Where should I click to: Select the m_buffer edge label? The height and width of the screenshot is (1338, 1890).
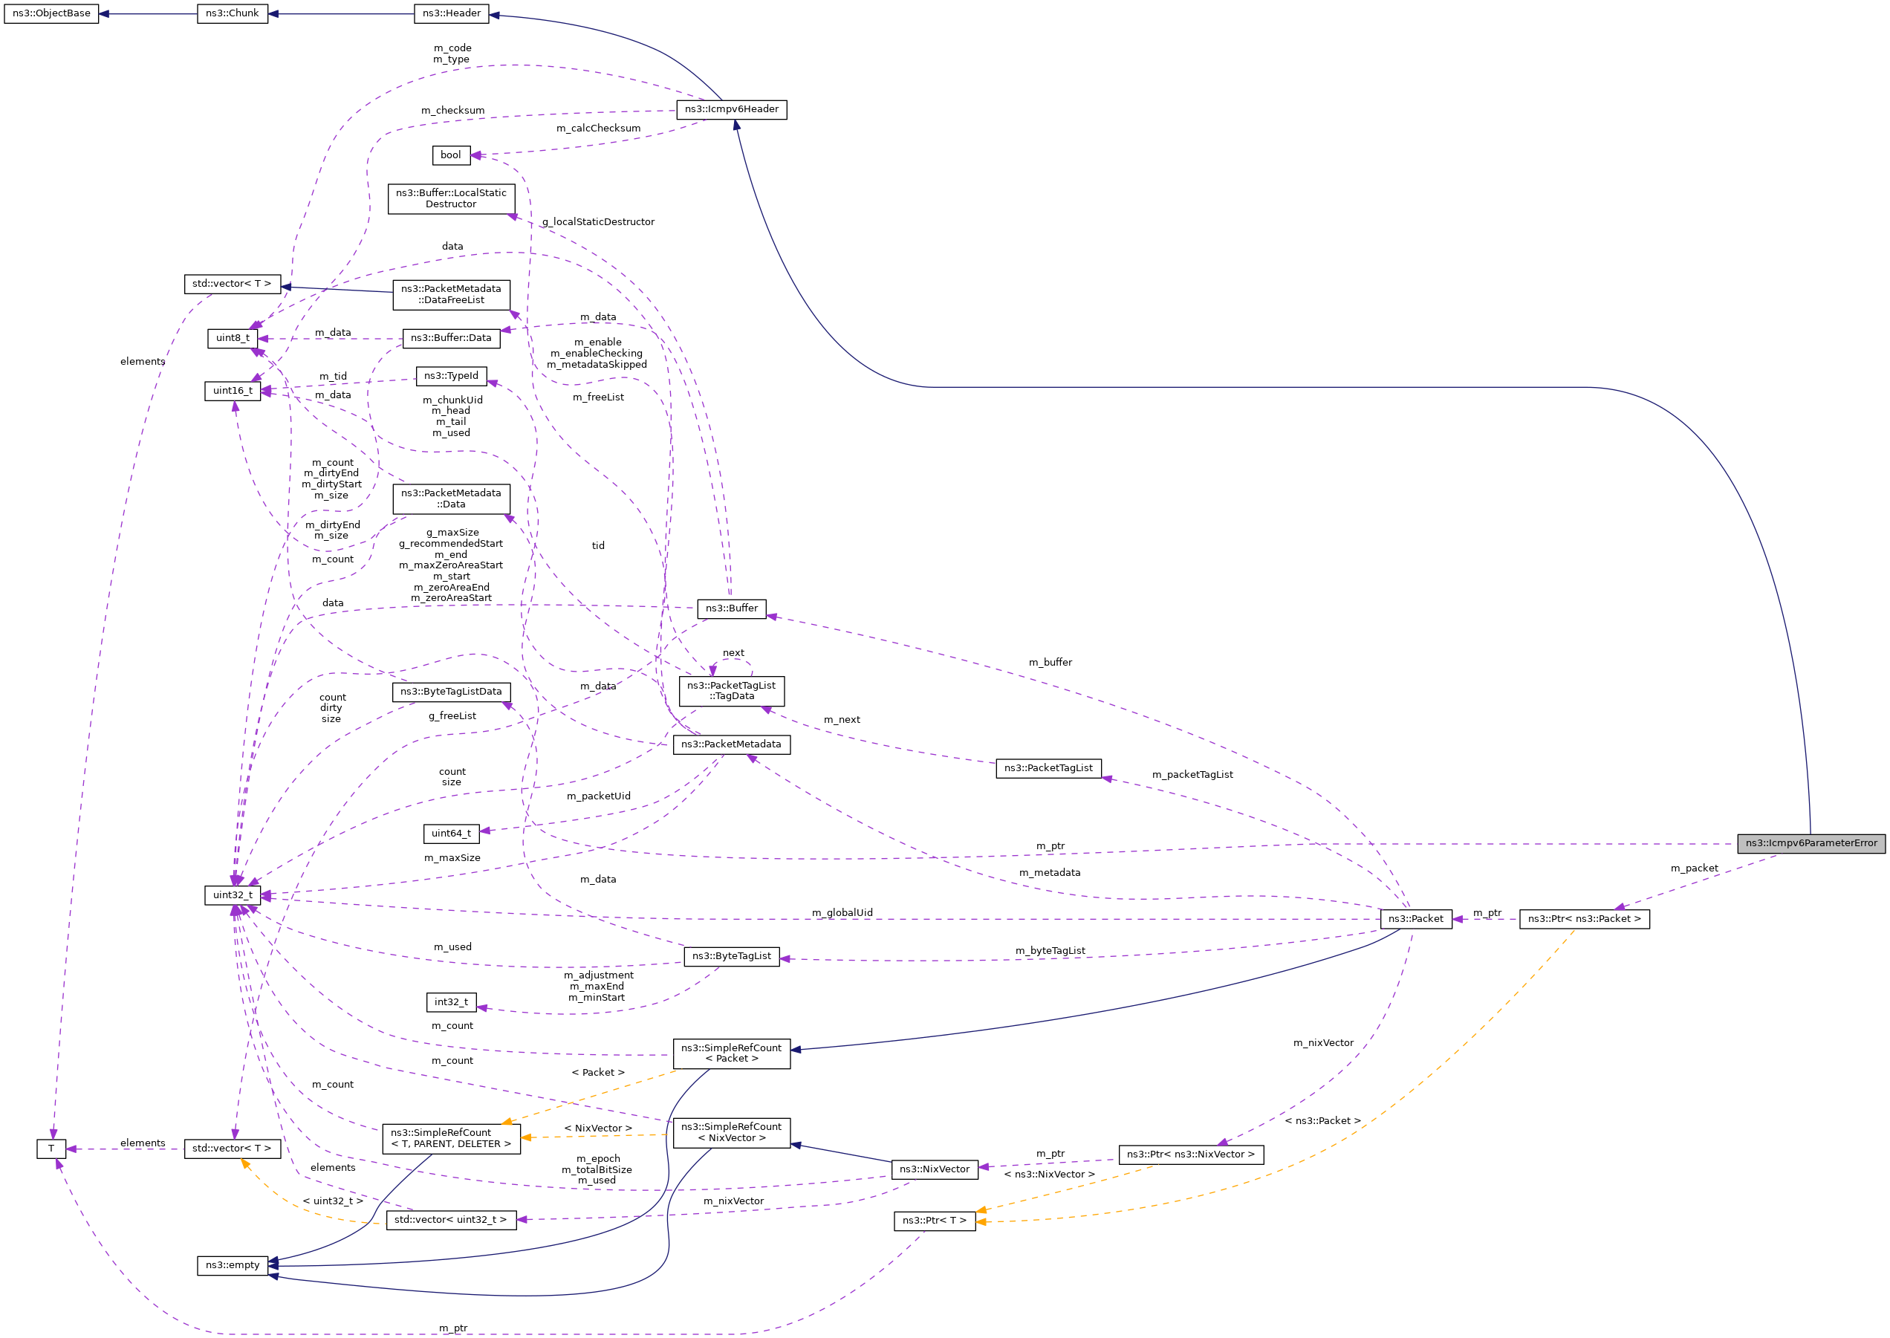coord(1050,663)
